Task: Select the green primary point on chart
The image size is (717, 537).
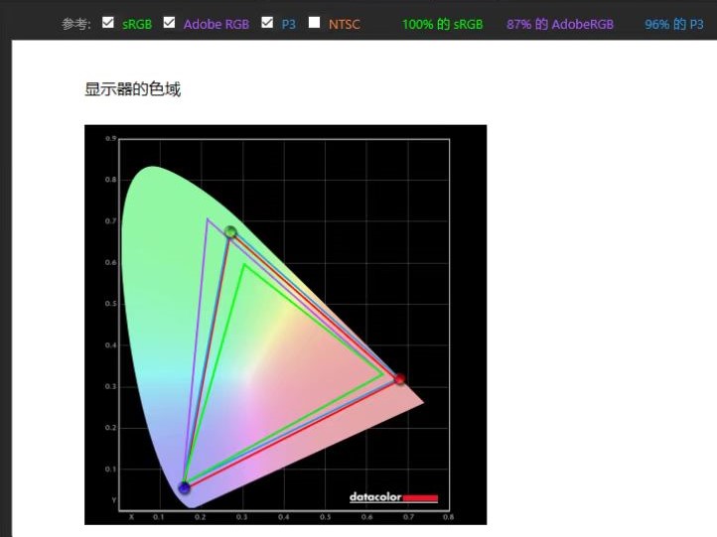Action: [x=231, y=232]
